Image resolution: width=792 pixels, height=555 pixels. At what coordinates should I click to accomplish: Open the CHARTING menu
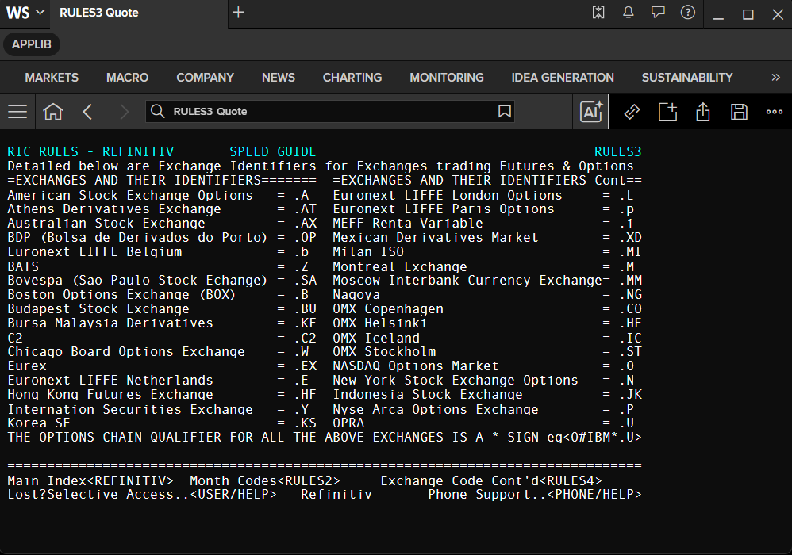(352, 78)
